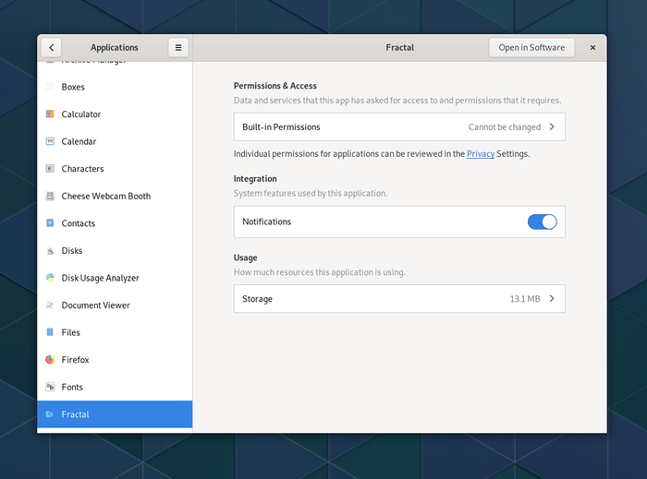Select Boxes in the applications list

click(73, 87)
